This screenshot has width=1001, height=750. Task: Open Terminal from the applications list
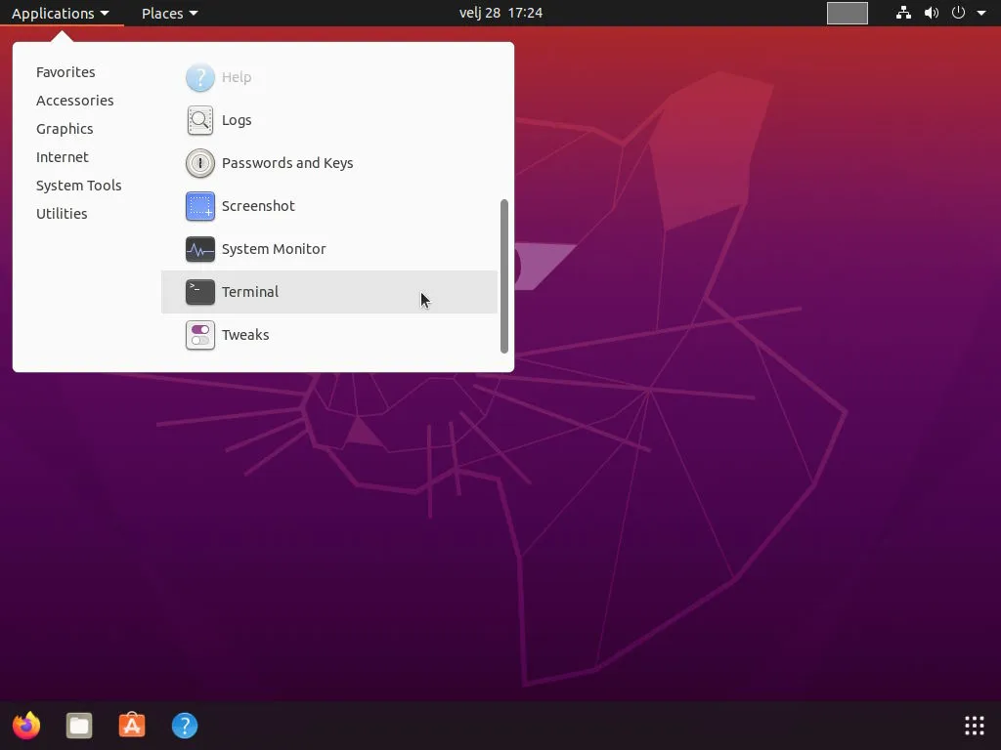(250, 292)
